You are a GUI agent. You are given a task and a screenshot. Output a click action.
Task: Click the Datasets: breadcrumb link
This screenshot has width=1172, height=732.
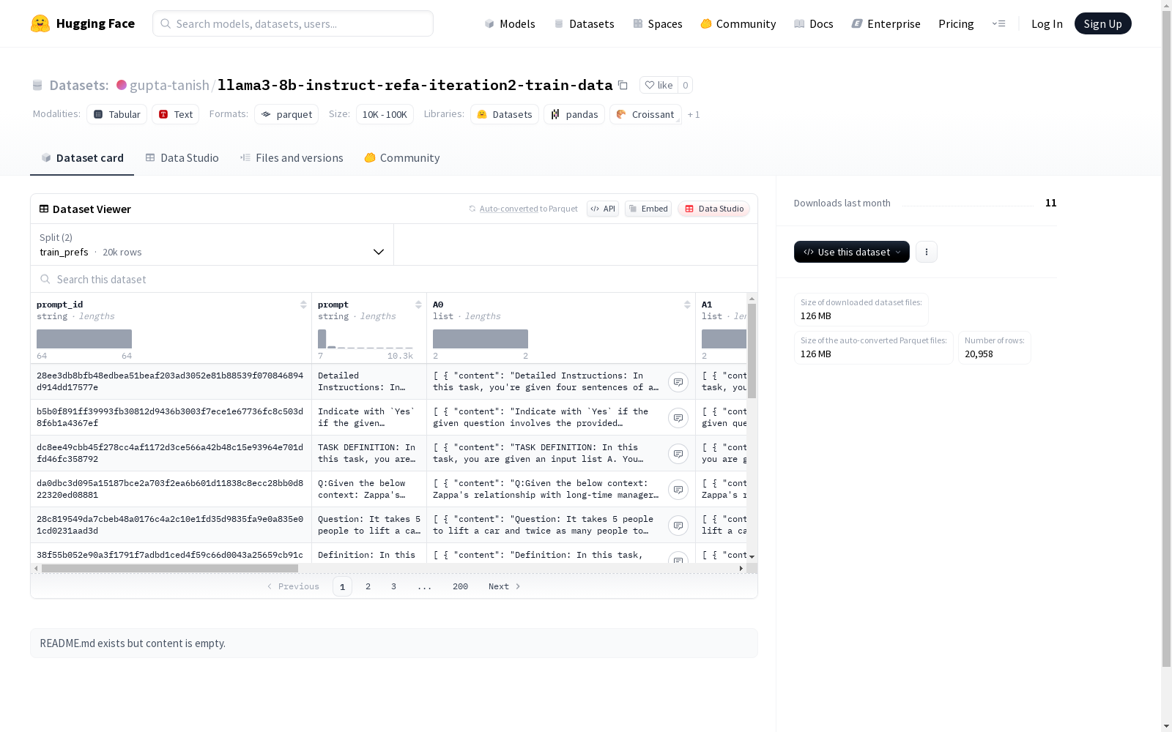tap(79, 85)
